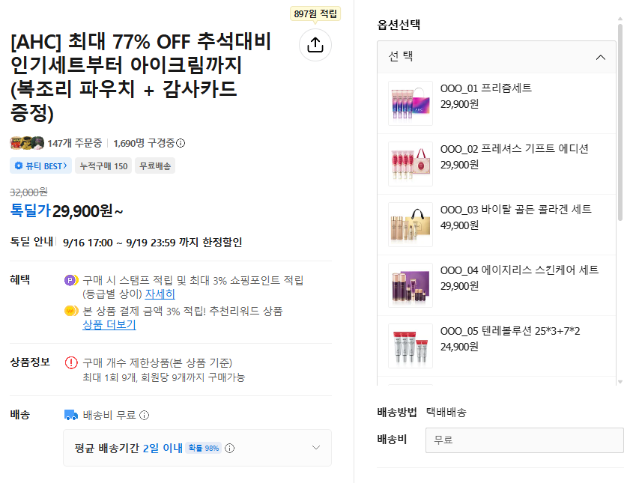Open the 자세히 benefits link
This screenshot has height=483, width=627.
click(160, 294)
